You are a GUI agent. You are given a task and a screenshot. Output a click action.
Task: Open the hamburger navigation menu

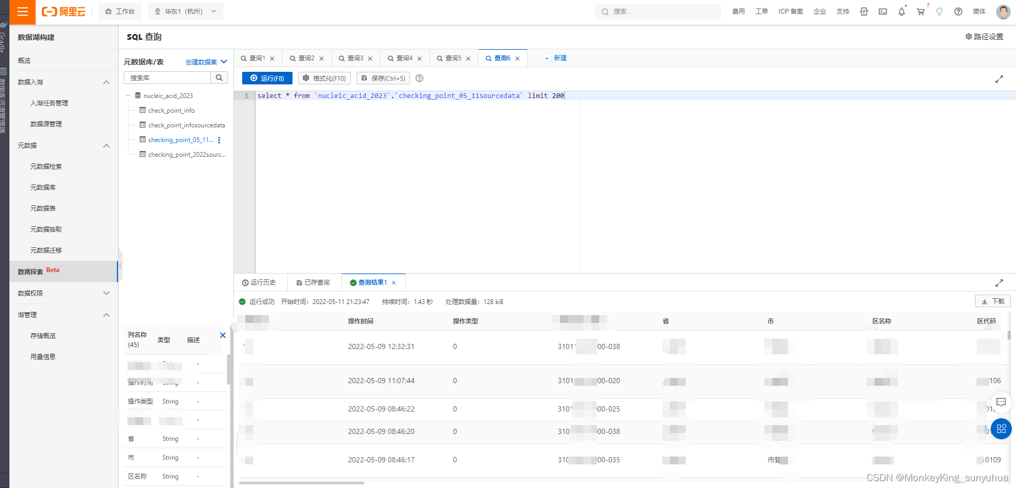(23, 12)
